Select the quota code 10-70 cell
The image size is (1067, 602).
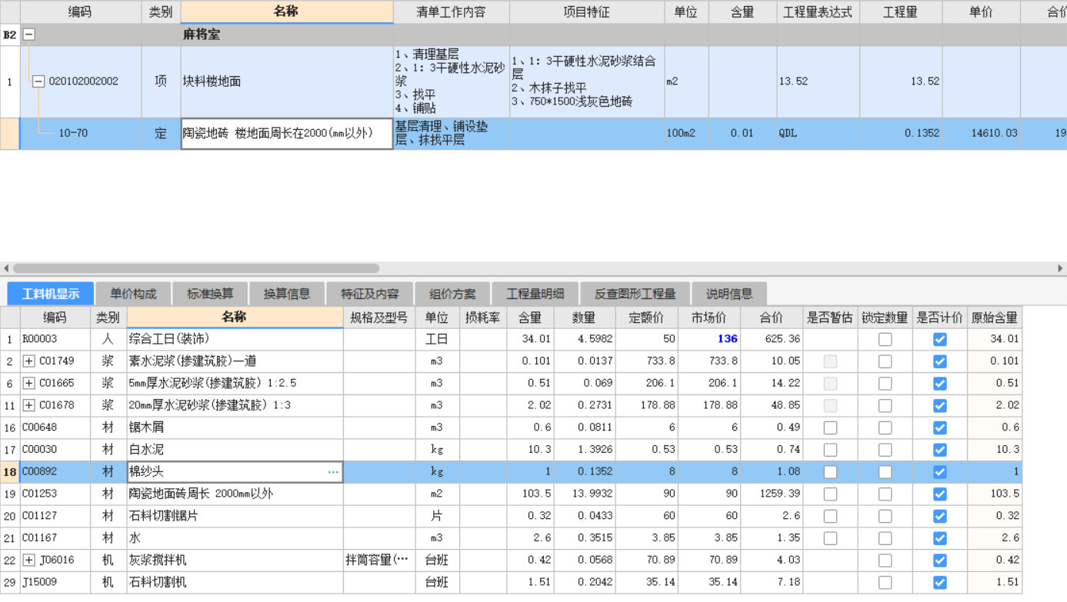pos(81,133)
